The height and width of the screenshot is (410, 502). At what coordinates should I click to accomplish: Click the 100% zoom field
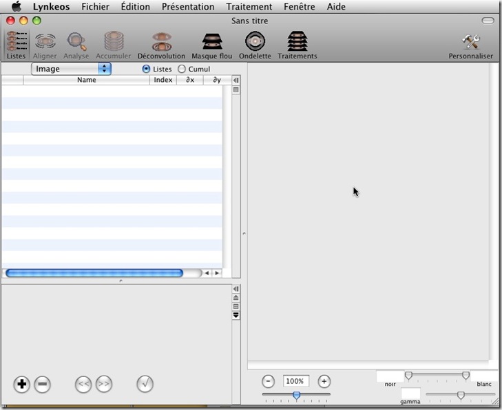tap(296, 381)
